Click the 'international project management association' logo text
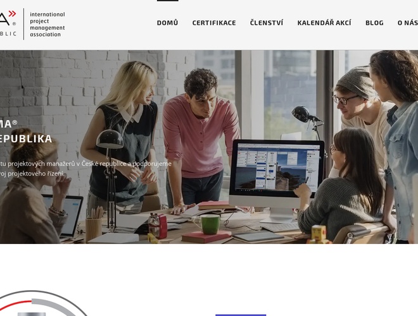 (47, 24)
